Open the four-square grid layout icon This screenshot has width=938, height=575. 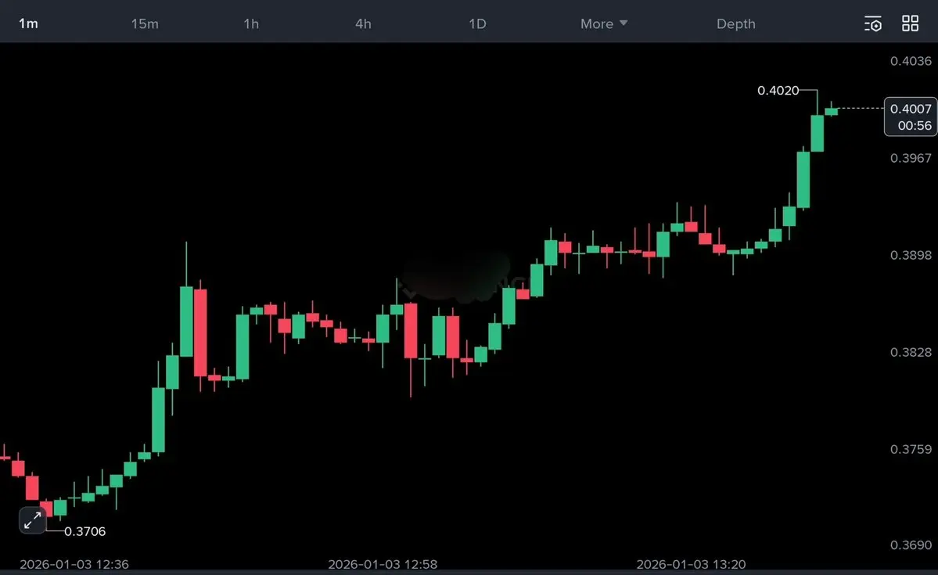coord(910,23)
